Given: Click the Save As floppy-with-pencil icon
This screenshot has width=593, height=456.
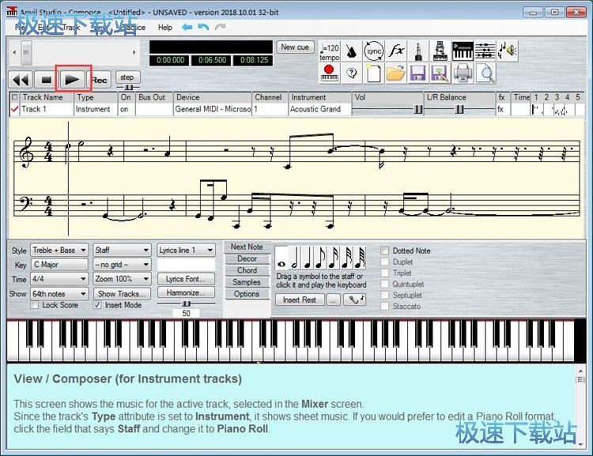Looking at the screenshot, I should coord(440,73).
